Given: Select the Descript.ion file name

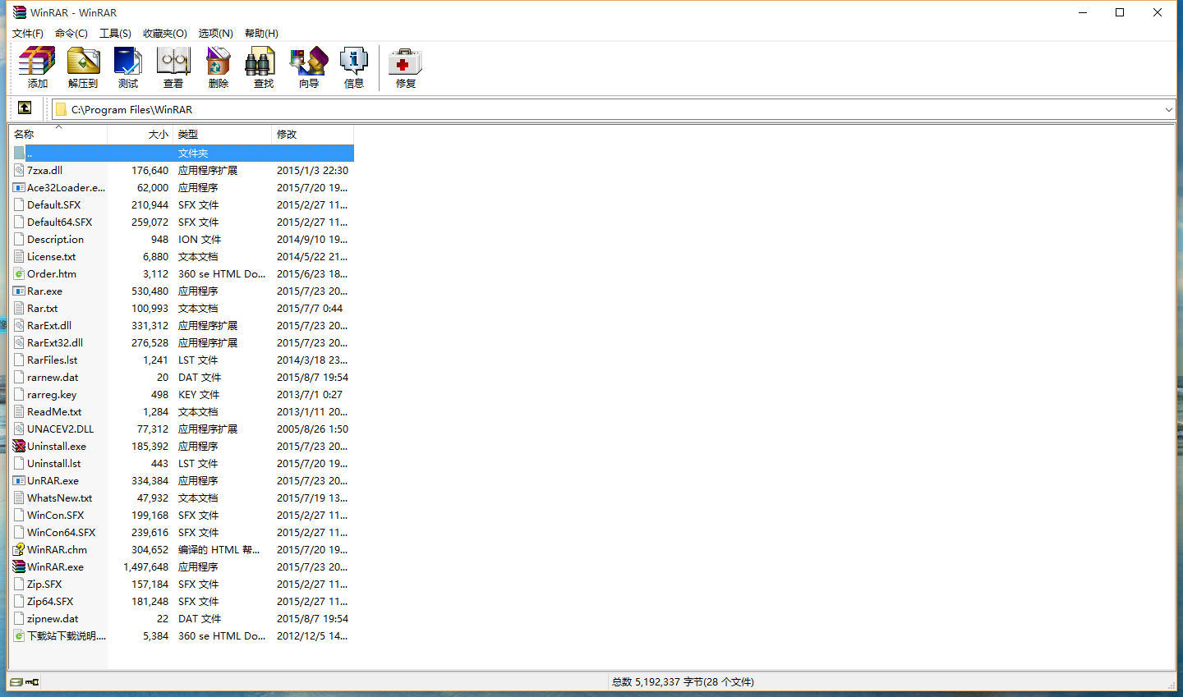Looking at the screenshot, I should pos(55,240).
